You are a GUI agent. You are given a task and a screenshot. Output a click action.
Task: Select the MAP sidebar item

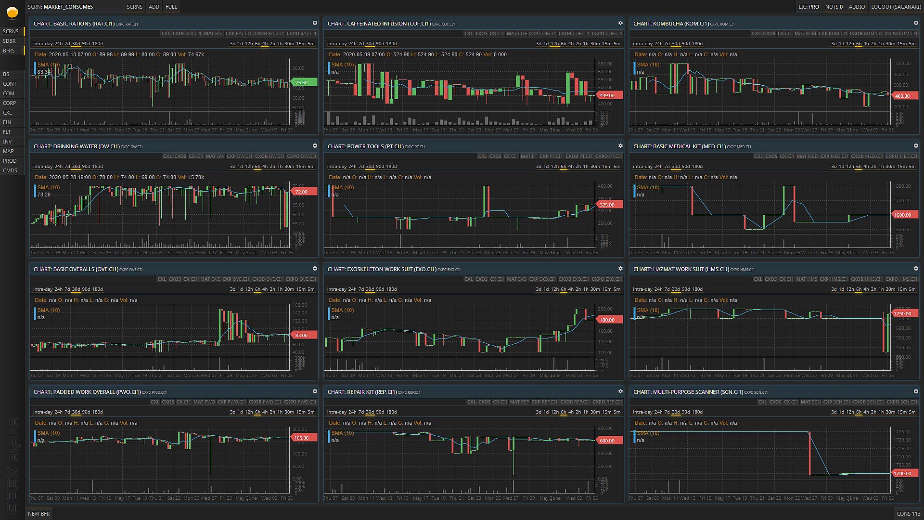coord(8,151)
